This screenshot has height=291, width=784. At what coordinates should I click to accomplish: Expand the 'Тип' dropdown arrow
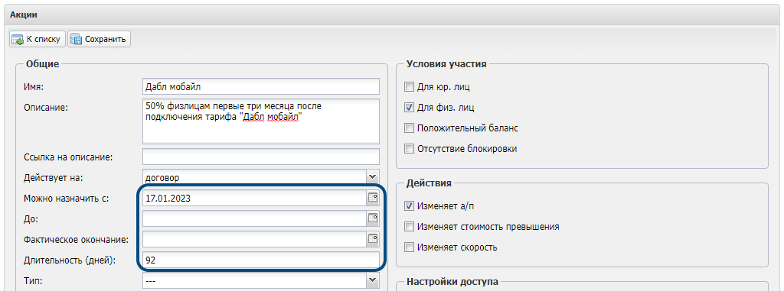click(x=373, y=281)
